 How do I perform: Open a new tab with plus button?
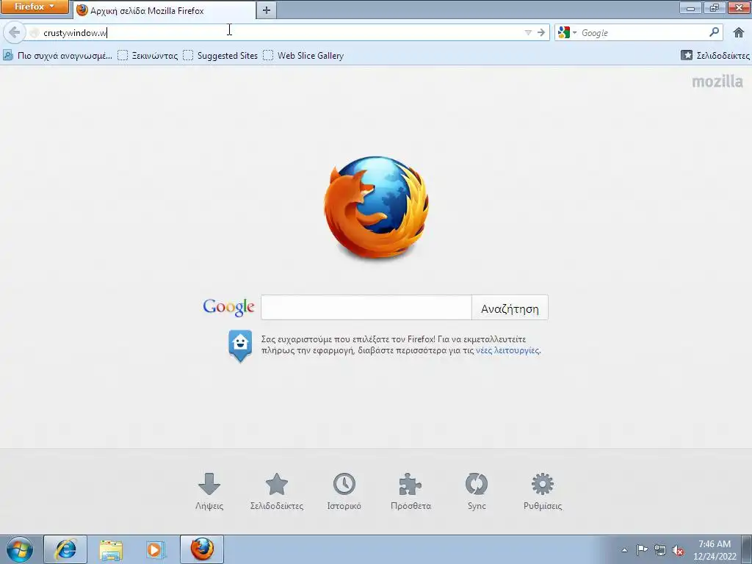coord(267,10)
